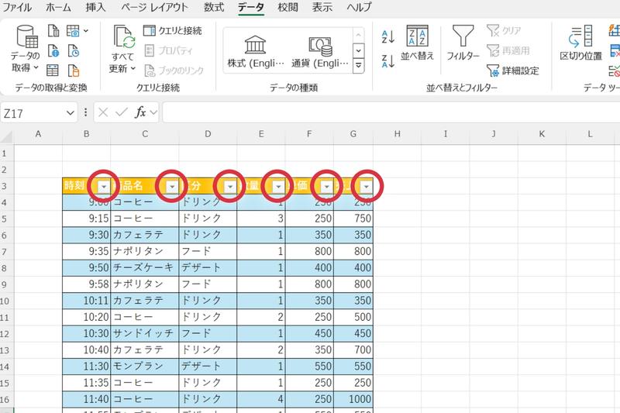The height and width of the screenshot is (413, 620).
Task: Open the filter dropdown in column G header
Action: click(367, 187)
